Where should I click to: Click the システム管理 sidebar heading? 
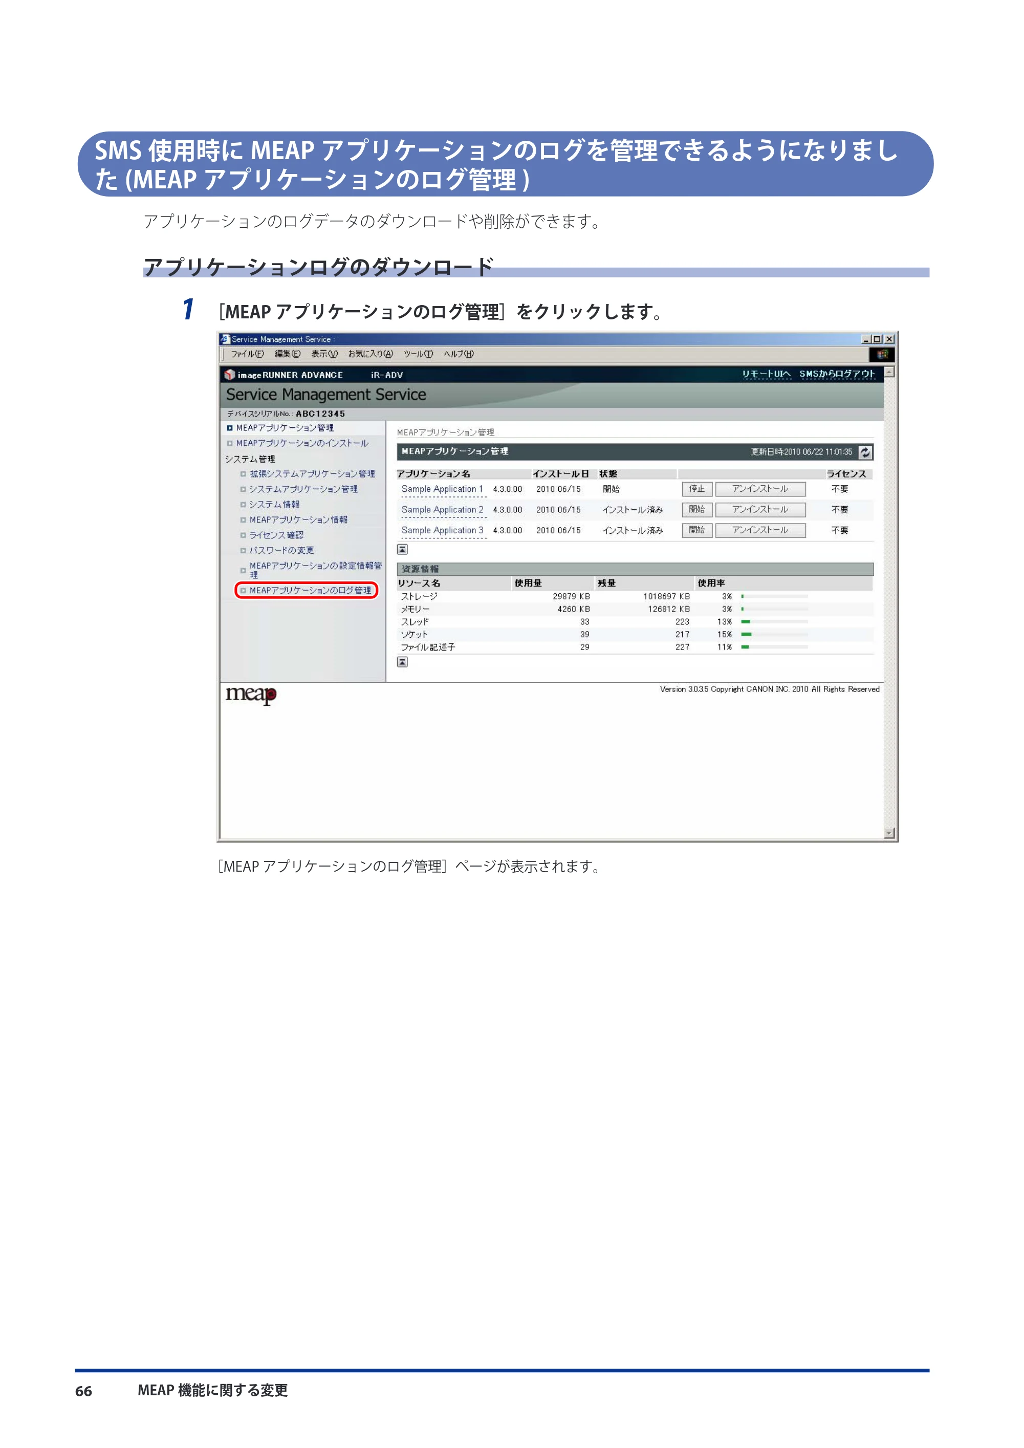250,459
